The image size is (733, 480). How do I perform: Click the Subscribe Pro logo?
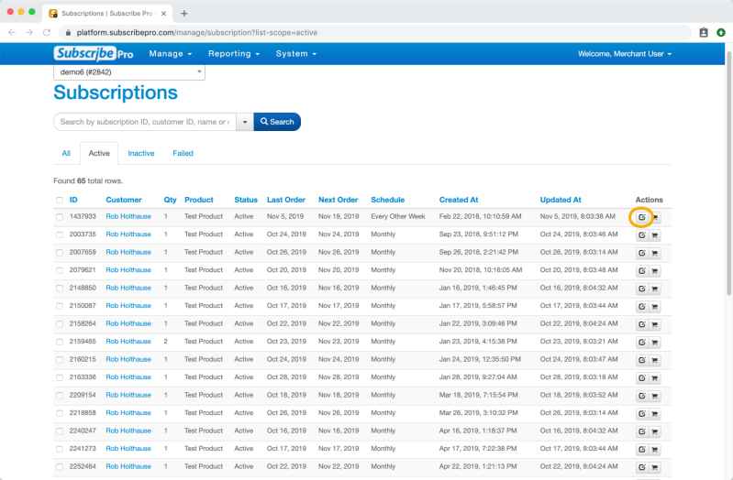(x=94, y=54)
